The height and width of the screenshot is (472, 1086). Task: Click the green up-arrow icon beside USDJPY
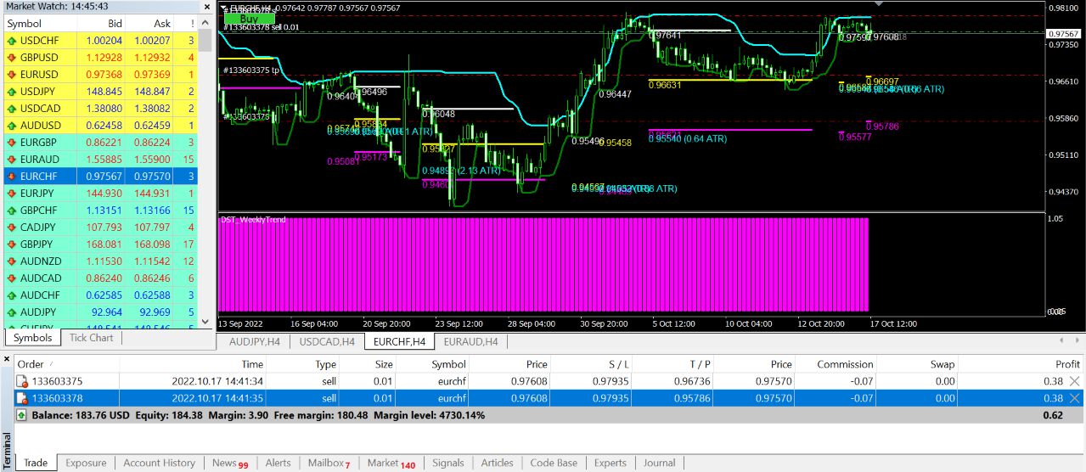tap(12, 91)
